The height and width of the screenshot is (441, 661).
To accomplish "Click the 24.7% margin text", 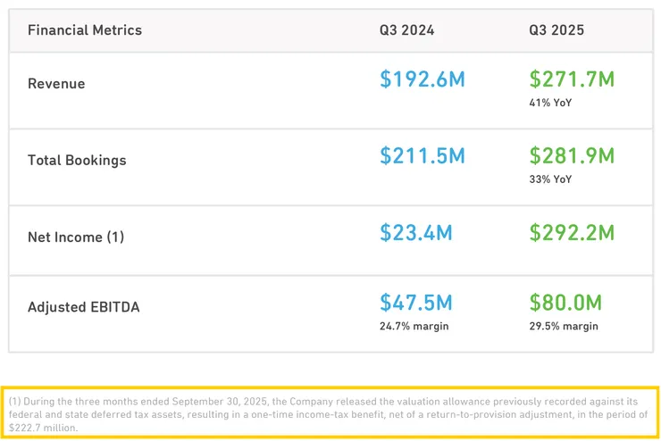I will (414, 326).
